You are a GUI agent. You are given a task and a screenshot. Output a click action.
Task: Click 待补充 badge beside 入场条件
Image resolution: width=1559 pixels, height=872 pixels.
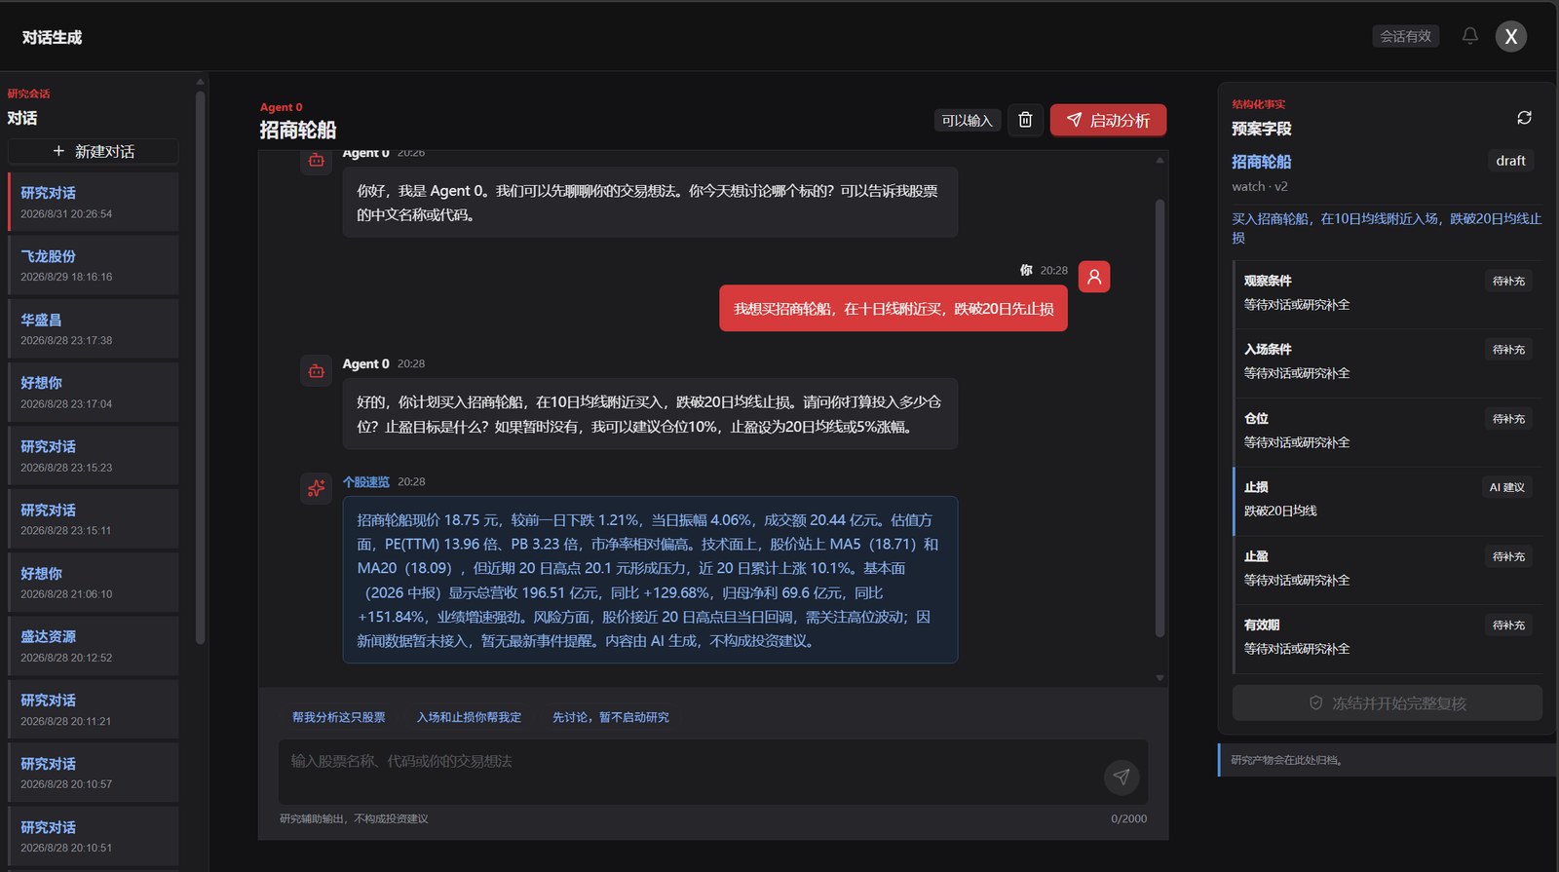point(1508,350)
